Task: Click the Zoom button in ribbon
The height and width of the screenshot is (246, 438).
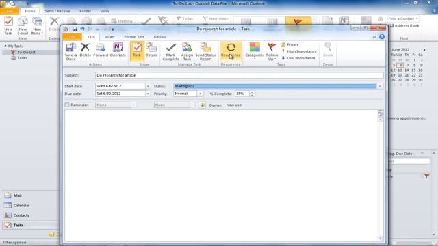Action: click(328, 50)
